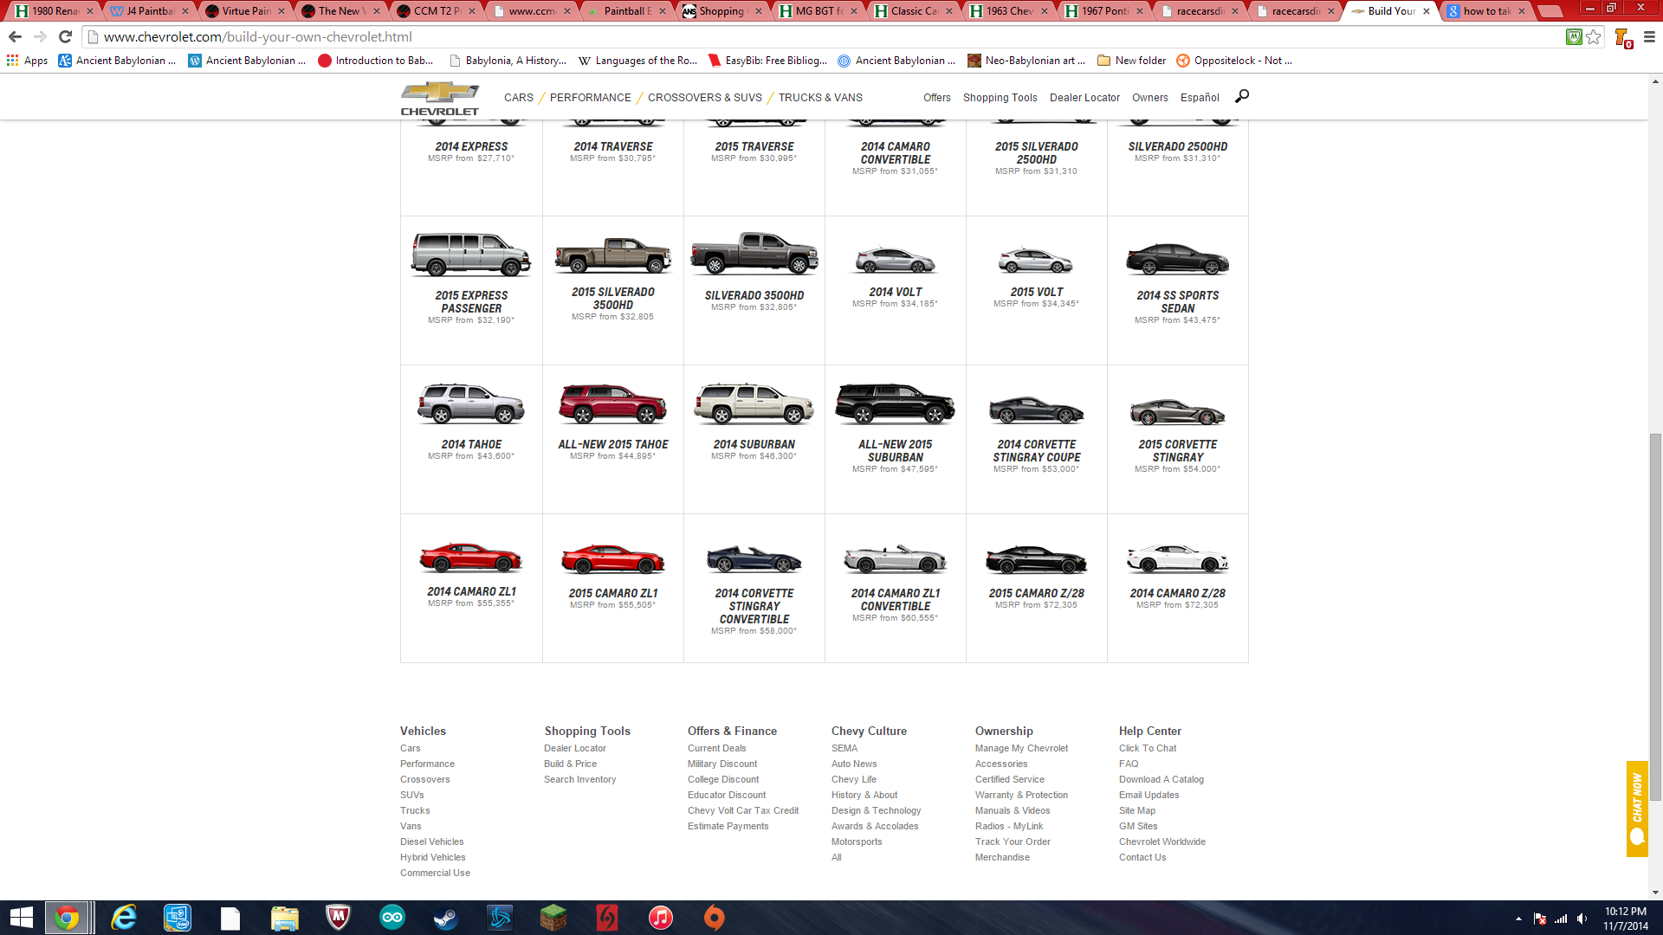Close the 'Build Your' tab
Image resolution: width=1663 pixels, height=935 pixels.
point(1427,11)
